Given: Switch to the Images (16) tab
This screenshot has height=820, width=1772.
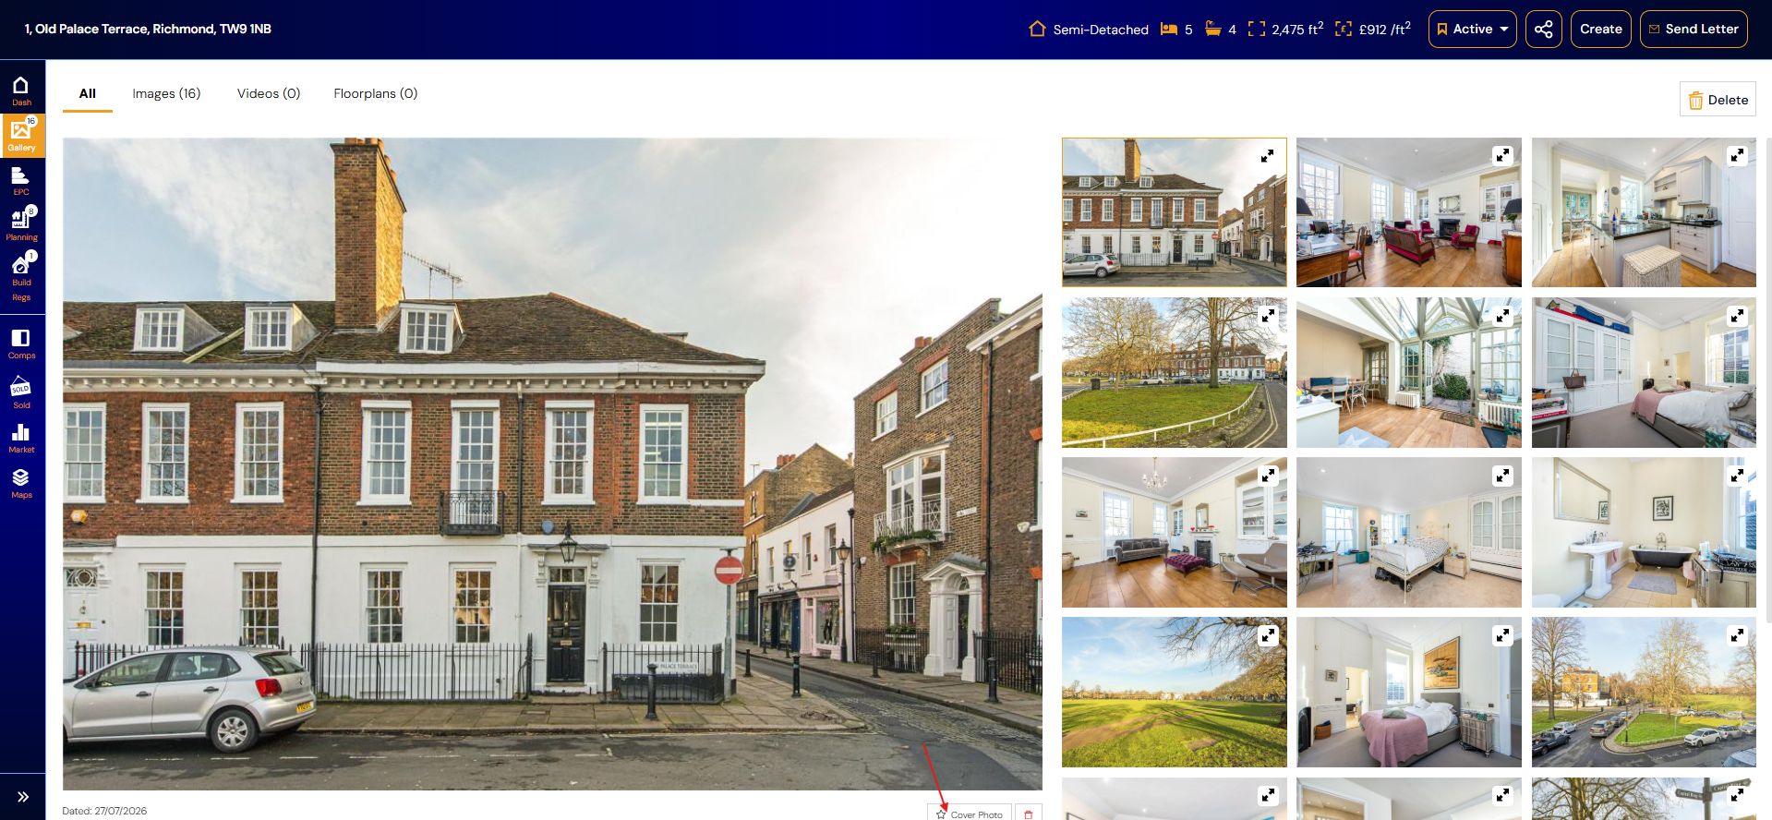Looking at the screenshot, I should click(166, 93).
